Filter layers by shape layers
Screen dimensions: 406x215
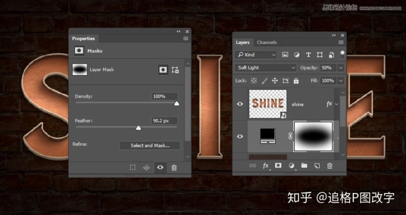[320, 55]
